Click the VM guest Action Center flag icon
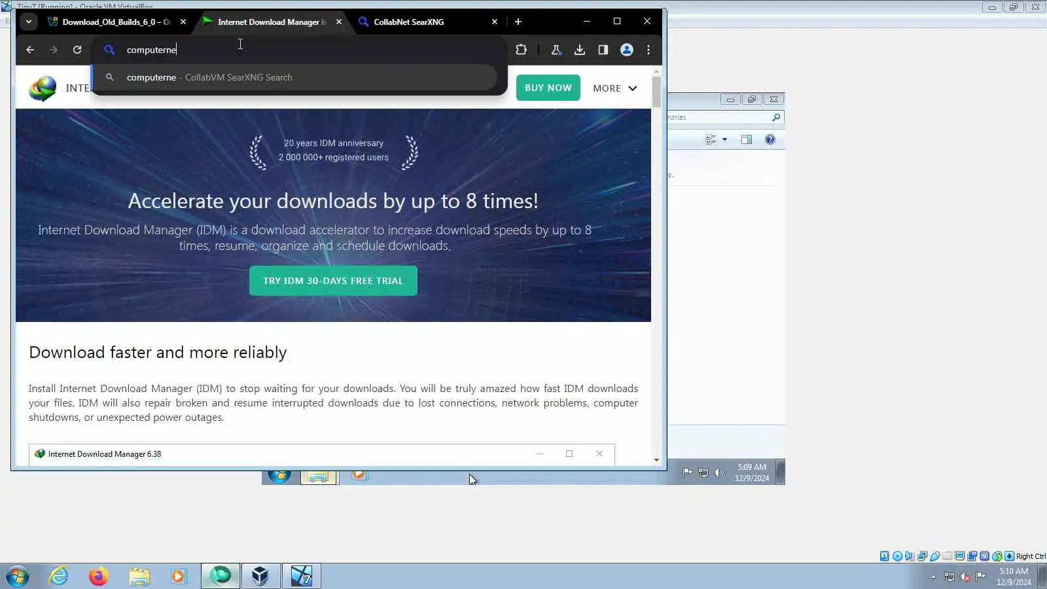 pyautogui.click(x=687, y=473)
